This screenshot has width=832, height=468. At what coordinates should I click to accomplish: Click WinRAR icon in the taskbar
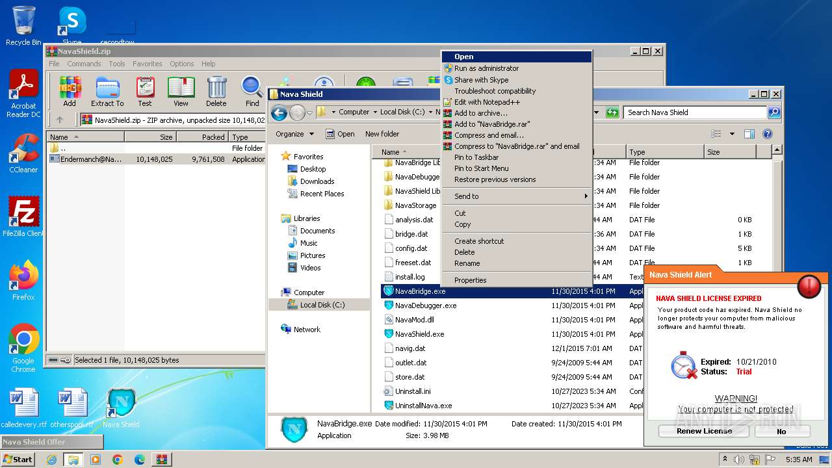click(x=161, y=460)
